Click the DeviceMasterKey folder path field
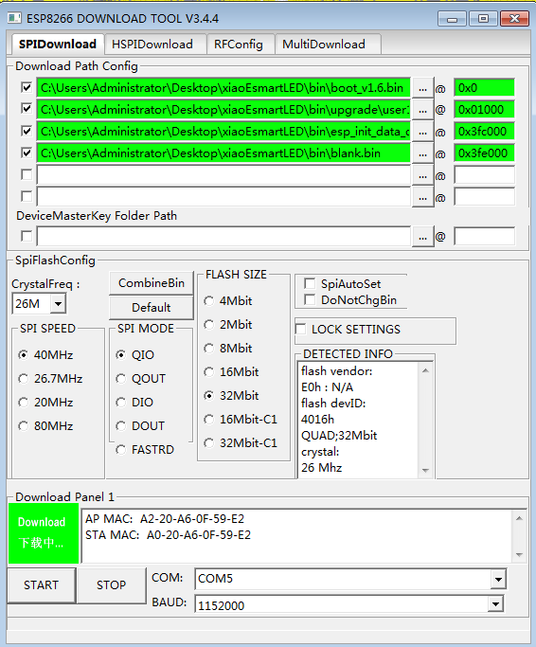This screenshot has width=536, height=647. click(x=223, y=237)
